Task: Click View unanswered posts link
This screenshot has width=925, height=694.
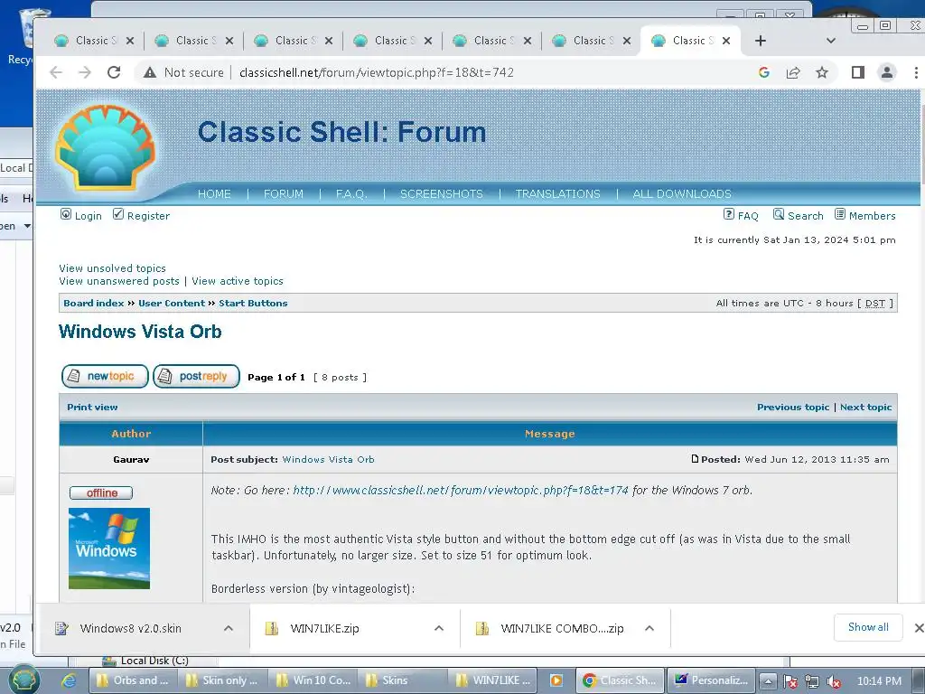Action: 119,281
